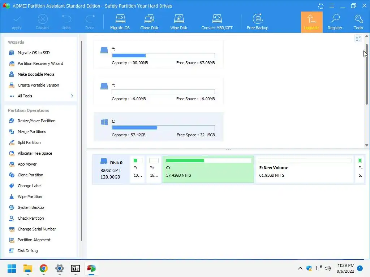This screenshot has height=277, width=370.
Task: Open the Register key icon
Action: click(335, 22)
